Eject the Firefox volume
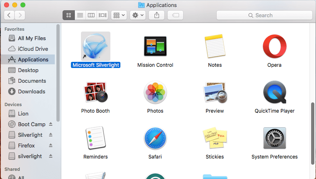 tap(51, 145)
